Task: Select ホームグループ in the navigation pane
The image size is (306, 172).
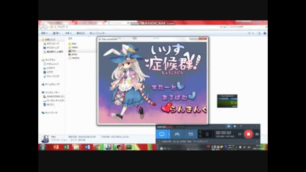Action: point(51,84)
